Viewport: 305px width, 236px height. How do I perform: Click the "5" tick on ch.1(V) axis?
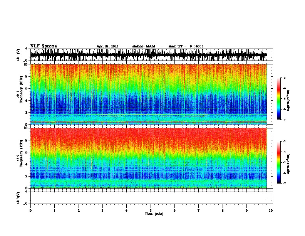tap(27, 49)
